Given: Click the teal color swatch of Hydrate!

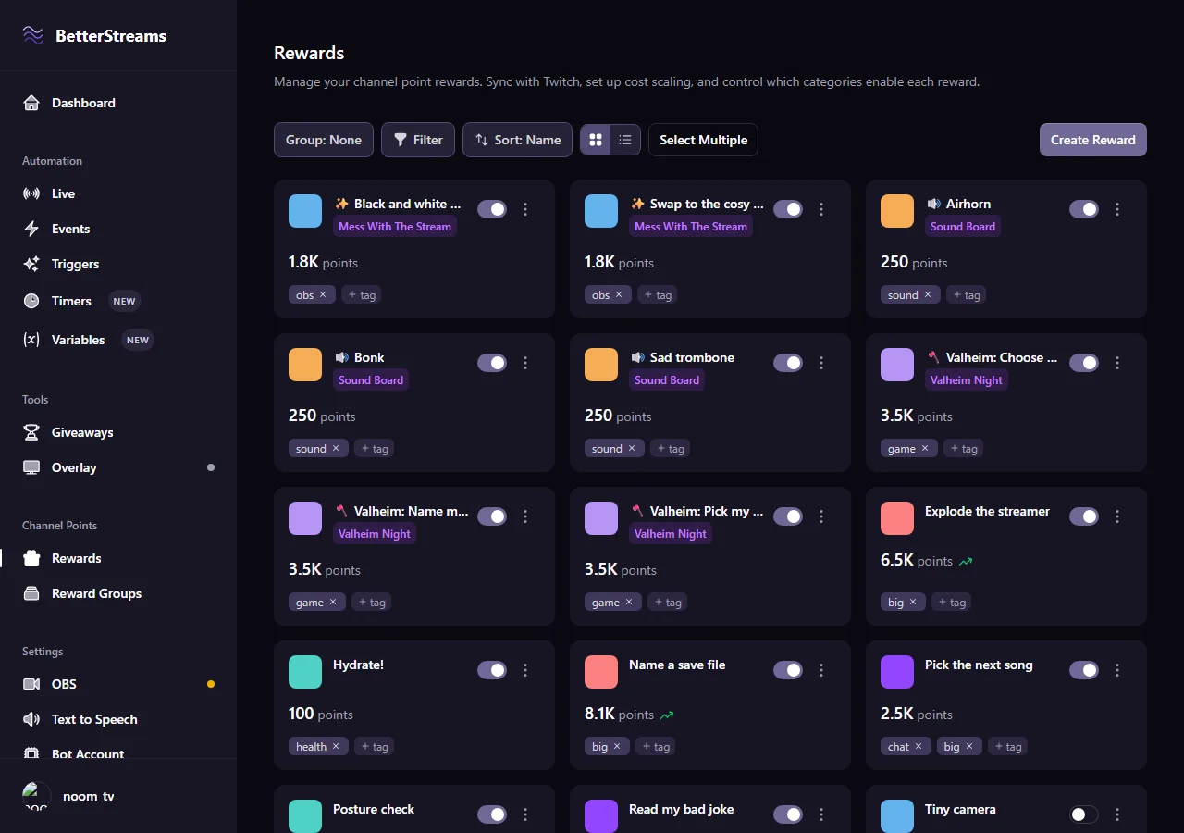Looking at the screenshot, I should click(305, 672).
